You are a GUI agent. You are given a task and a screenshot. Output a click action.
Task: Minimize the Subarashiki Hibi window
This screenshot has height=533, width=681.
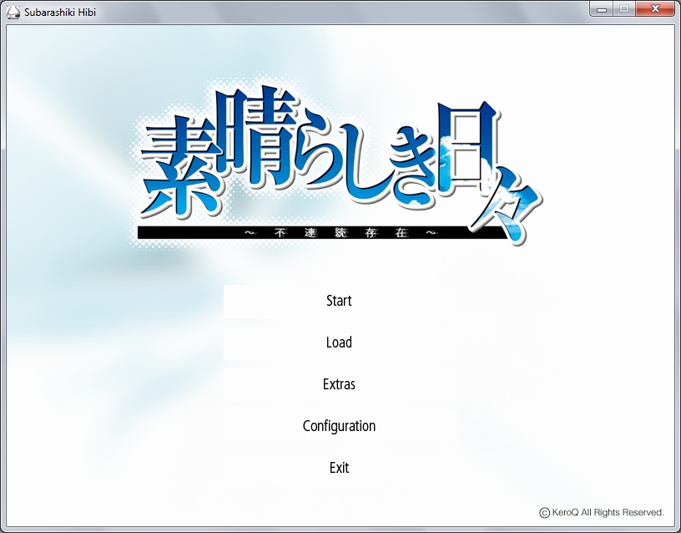tap(602, 8)
